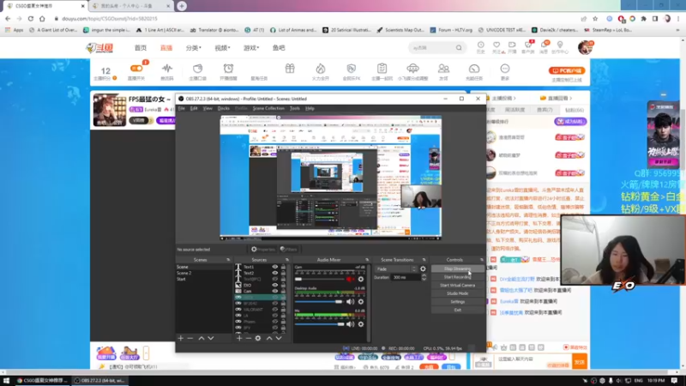Screen dimensions: 686x386
Task: Click the Exit button in OBS Controls
Action: (458, 311)
